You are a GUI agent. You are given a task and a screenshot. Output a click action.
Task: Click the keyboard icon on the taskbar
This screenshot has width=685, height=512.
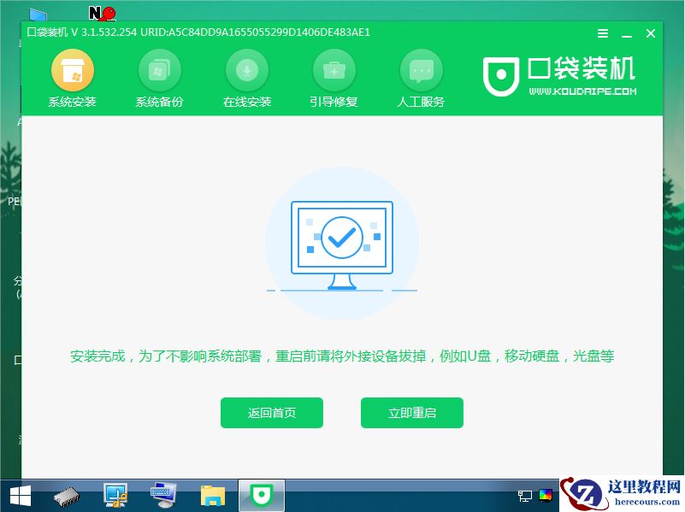click(161, 494)
